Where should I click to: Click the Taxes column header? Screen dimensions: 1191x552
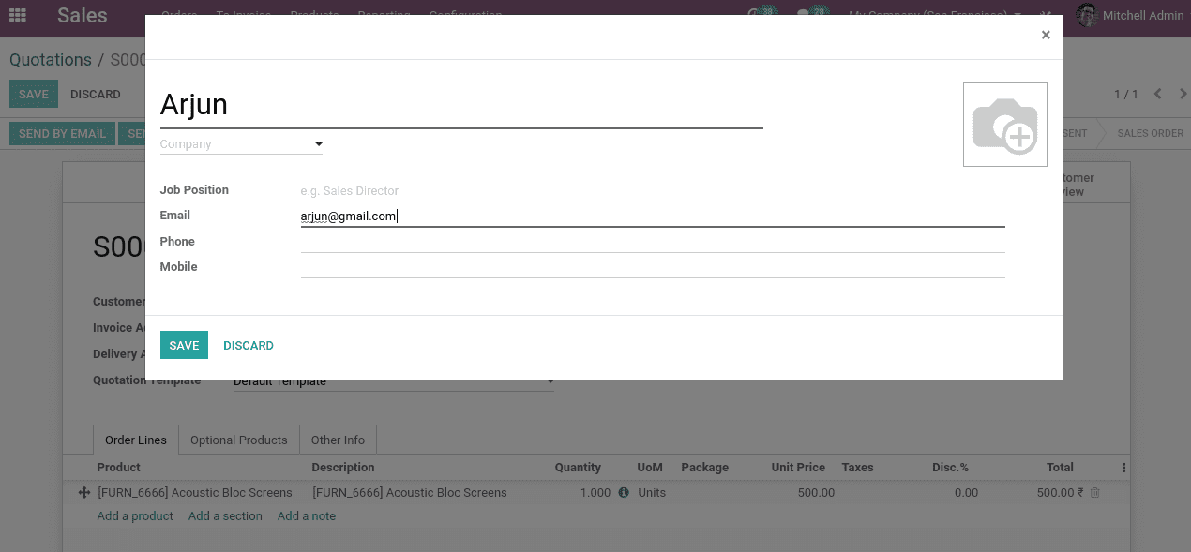pos(858,467)
